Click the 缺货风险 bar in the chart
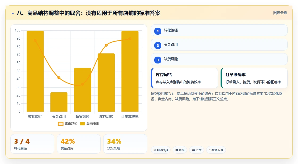Image resolution: width=298 pixels, height=164 pixels. coord(82,90)
